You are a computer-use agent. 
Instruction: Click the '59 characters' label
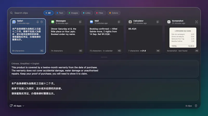(18, 51)
